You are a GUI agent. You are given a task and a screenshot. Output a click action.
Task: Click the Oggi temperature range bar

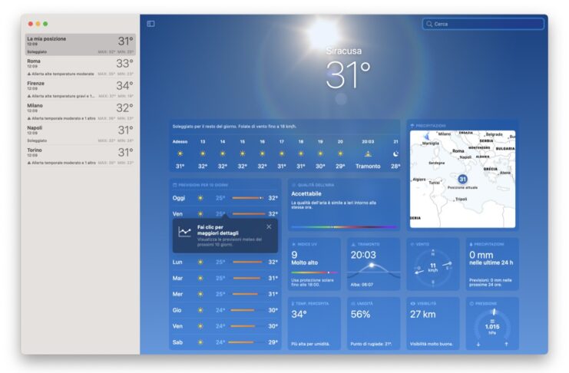(x=248, y=198)
